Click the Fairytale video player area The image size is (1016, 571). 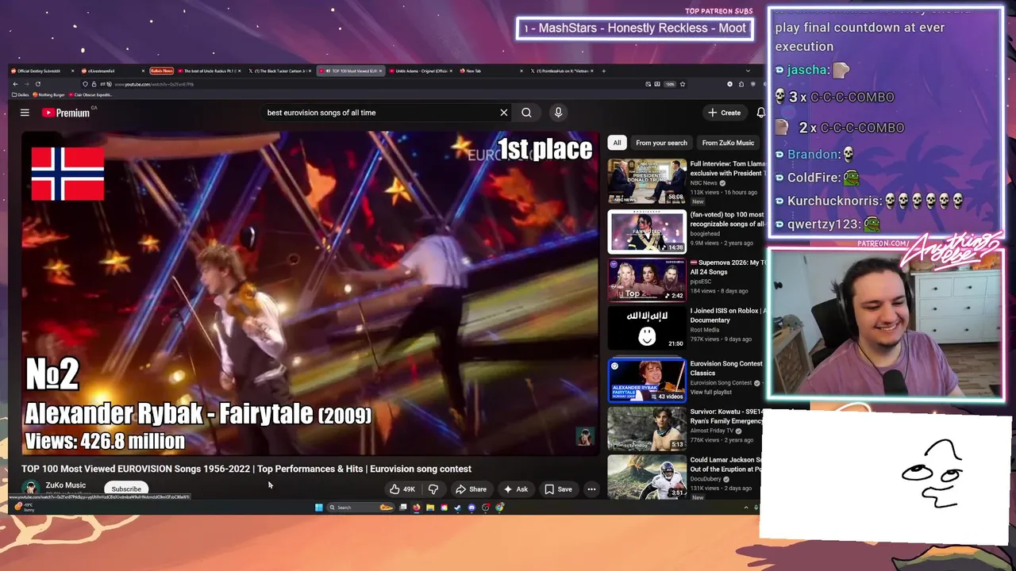[x=310, y=293]
